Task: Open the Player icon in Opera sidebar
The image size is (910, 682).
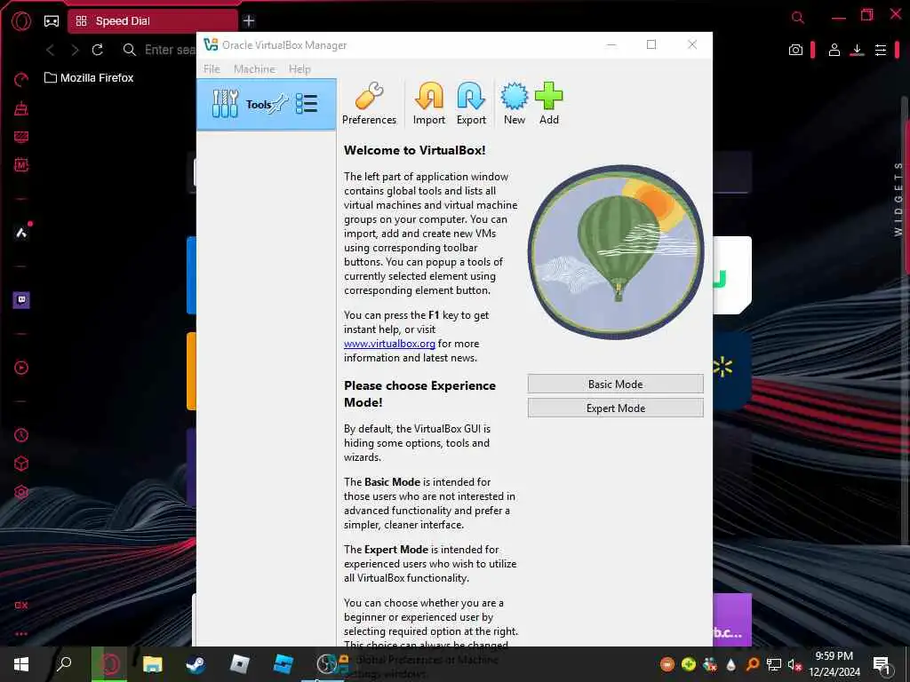Action: tap(21, 367)
